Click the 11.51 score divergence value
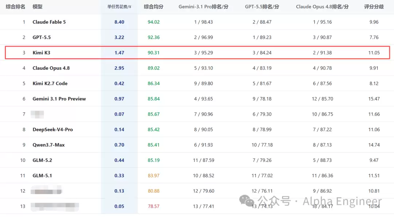The height and width of the screenshot is (217, 394). (x=374, y=175)
